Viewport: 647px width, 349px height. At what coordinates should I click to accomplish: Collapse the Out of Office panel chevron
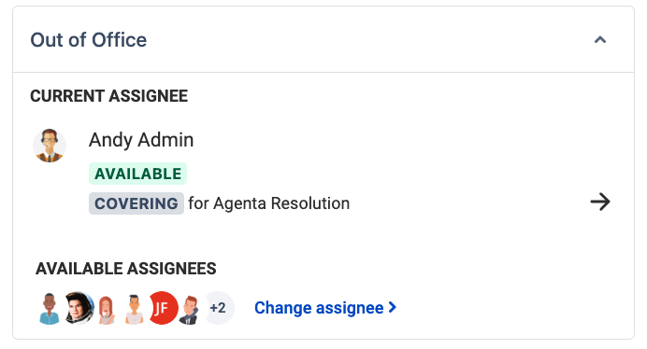click(x=600, y=40)
